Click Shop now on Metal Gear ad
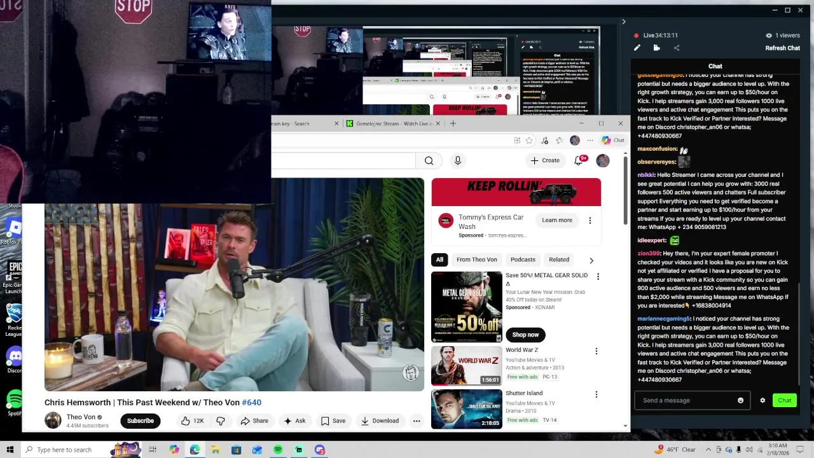 (x=525, y=335)
